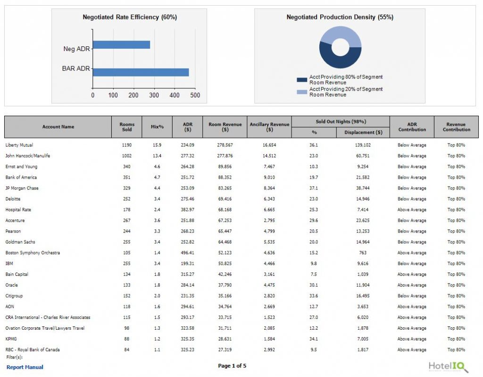Viewport: 483px width, 377px height.
Task: Click JP Morgan Chase's sold out percentage 37.1
Action: pos(314,188)
